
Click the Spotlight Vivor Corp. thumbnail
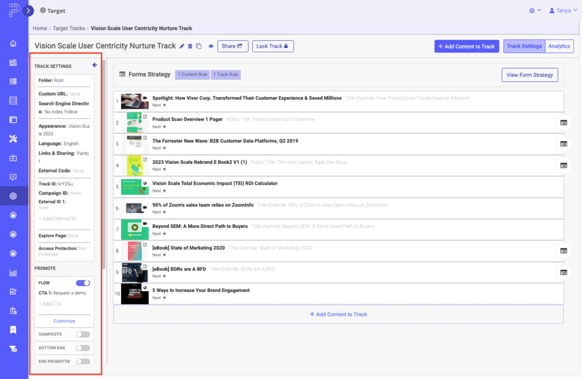[135, 101]
